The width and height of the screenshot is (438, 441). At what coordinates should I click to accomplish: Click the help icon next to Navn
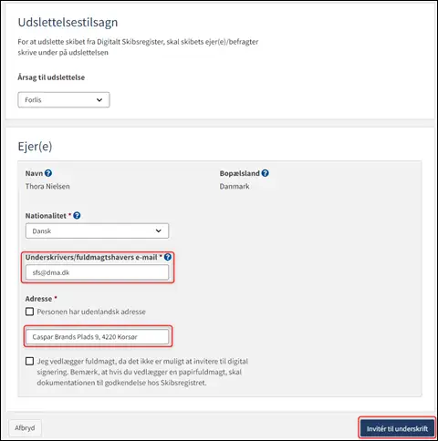48,173
